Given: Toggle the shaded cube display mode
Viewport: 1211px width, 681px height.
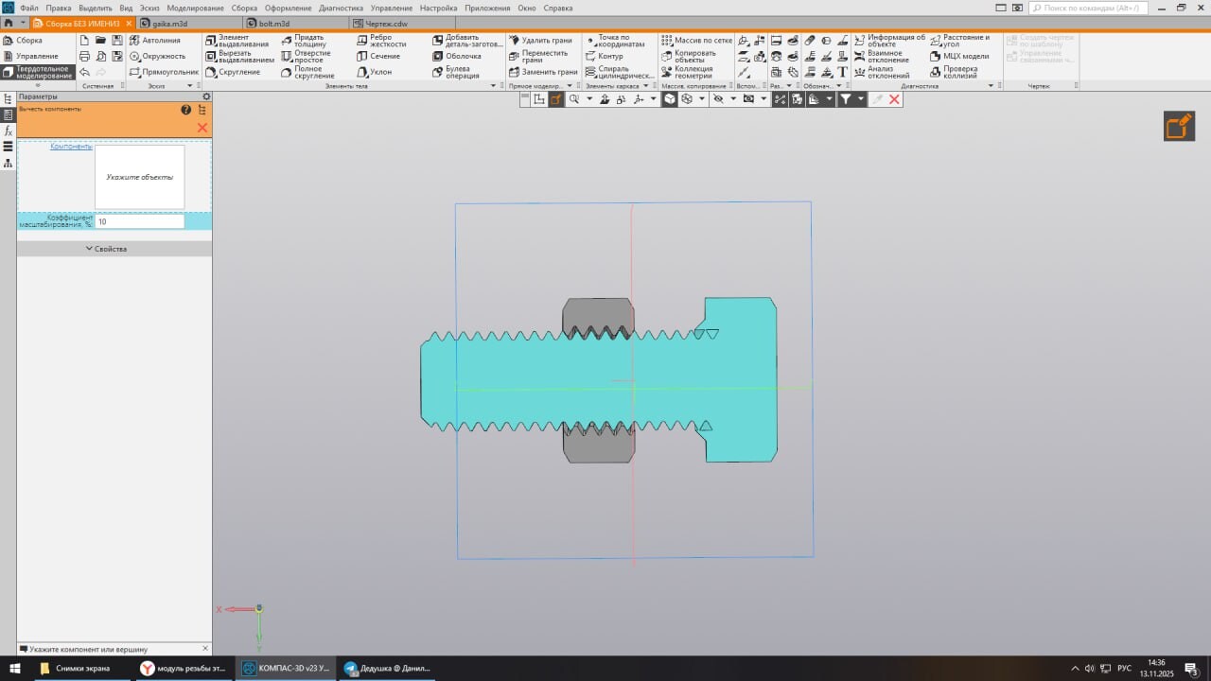Looking at the screenshot, I should point(670,99).
